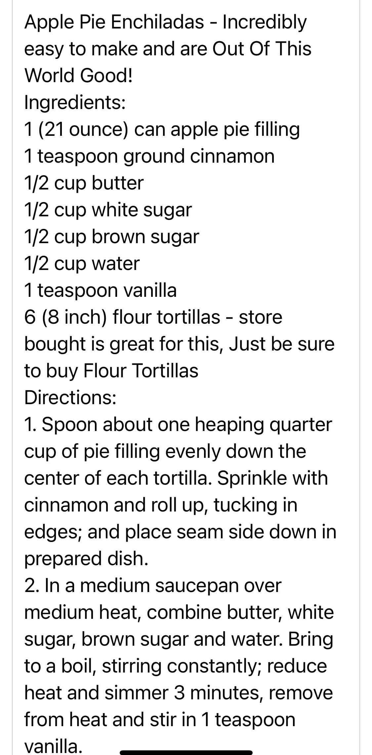Tap the 'heat and simmer 3 minutes, remove' line
Image resolution: width=372 pixels, height=755 pixels.
click(x=179, y=692)
